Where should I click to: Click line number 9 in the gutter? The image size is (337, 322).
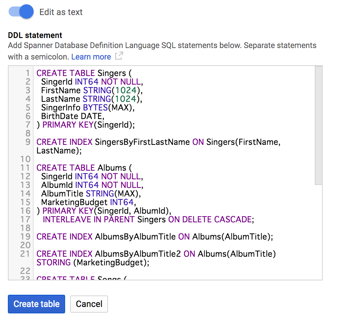point(28,142)
